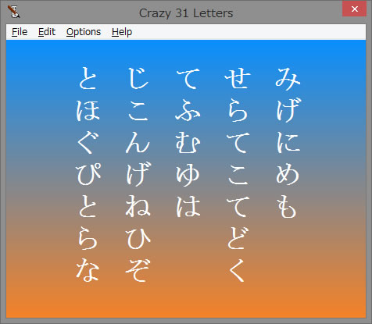This screenshot has width=372, height=324.
Task: Click the じ character atop fourth column
Action: click(x=138, y=78)
